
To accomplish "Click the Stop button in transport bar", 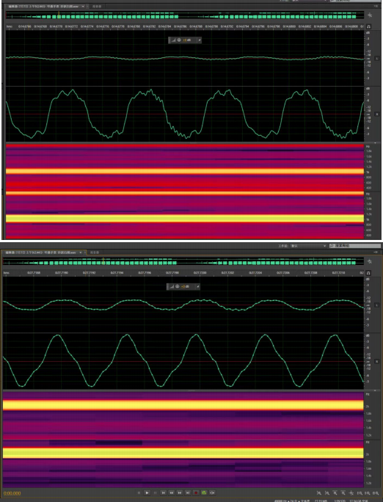I will click(x=139, y=492).
